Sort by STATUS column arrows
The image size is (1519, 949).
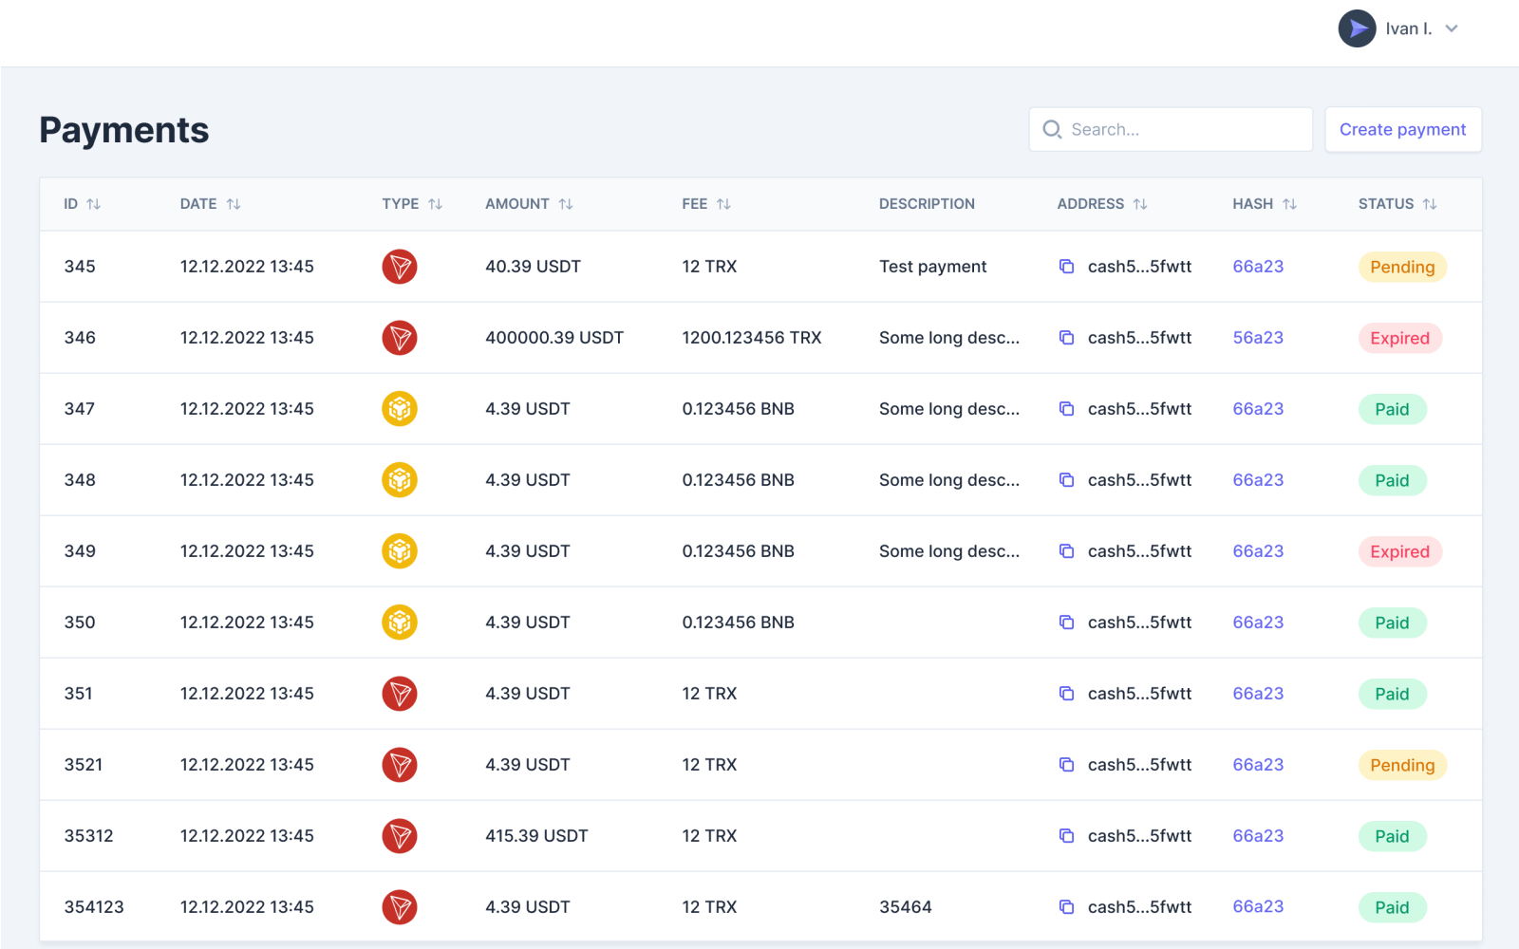click(x=1430, y=204)
